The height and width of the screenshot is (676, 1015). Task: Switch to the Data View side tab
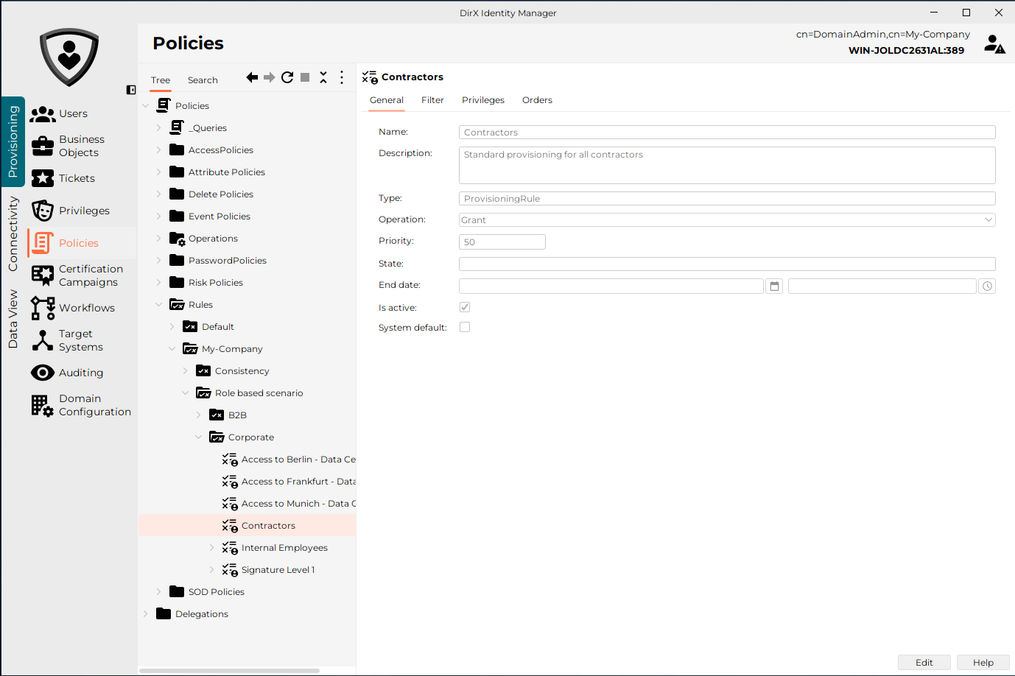pyautogui.click(x=13, y=319)
